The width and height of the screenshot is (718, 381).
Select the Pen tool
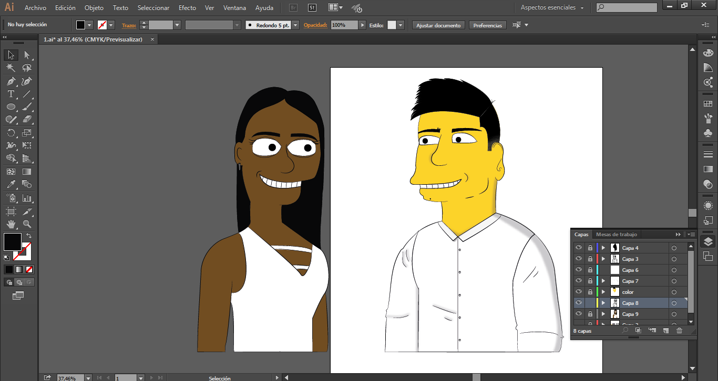11,81
